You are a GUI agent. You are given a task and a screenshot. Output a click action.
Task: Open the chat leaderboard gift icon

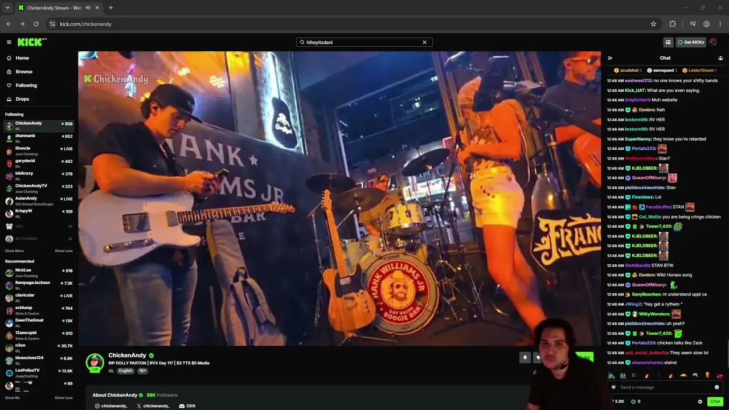(x=720, y=58)
